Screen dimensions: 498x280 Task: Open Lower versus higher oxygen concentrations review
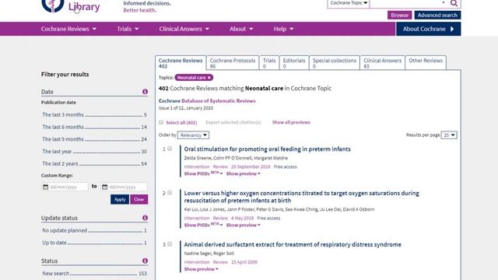coord(301,197)
